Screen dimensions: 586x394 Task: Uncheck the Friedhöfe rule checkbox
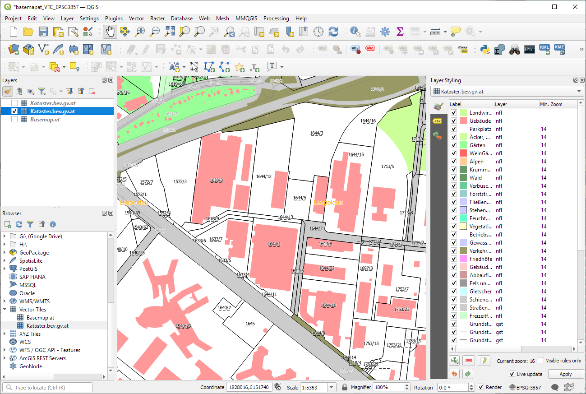tap(454, 259)
